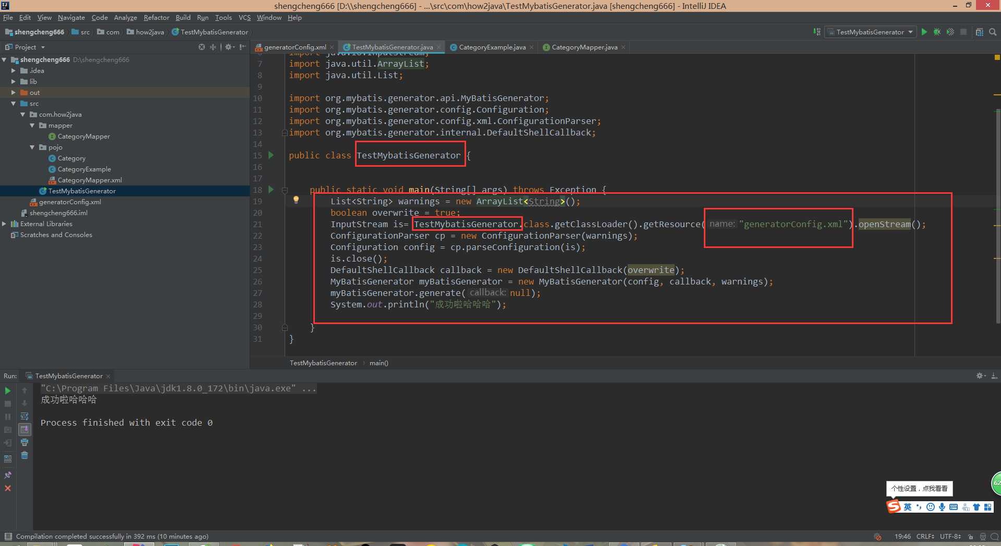
Task: Hide the Run tool window
Action: coord(994,376)
